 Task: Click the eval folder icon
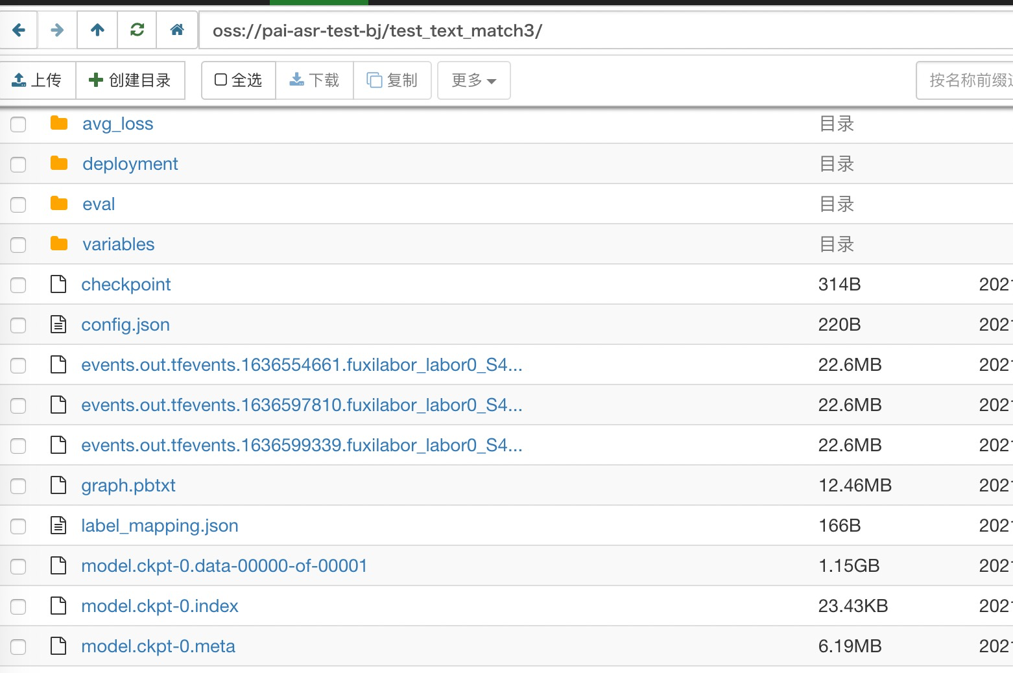(x=59, y=204)
